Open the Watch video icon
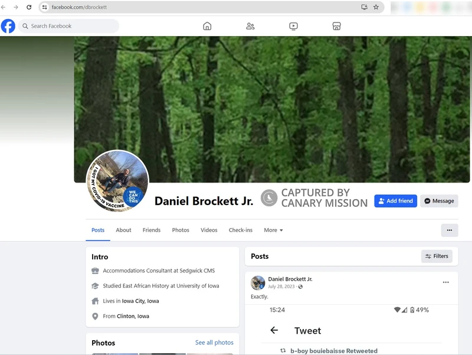Screen dimensions: 472x355 [x=293, y=26]
